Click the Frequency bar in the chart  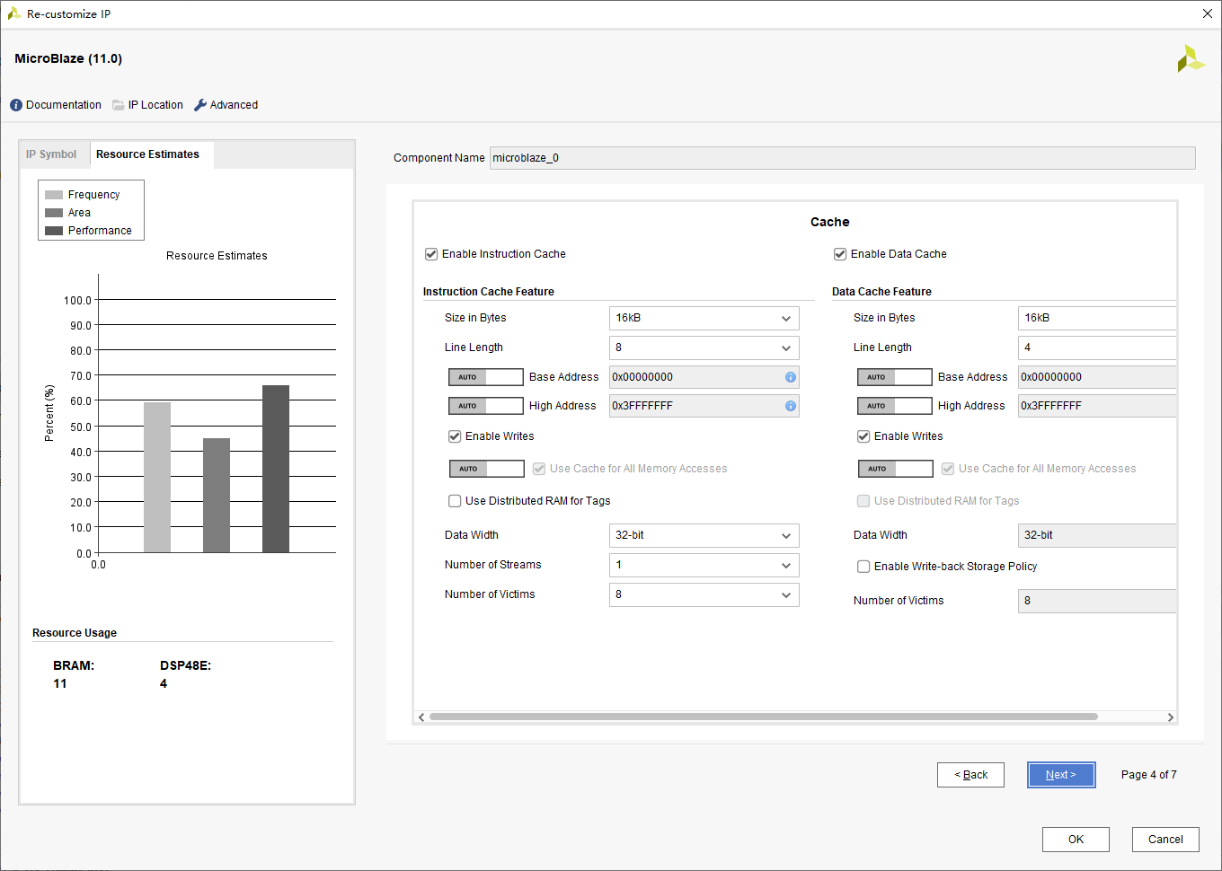(157, 478)
